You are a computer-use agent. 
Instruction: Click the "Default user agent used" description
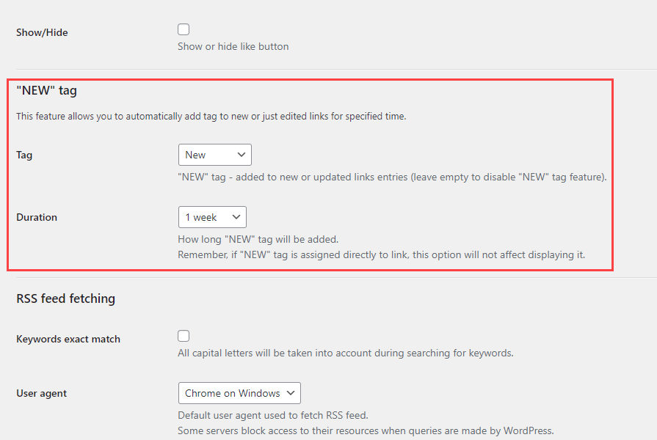(x=273, y=415)
